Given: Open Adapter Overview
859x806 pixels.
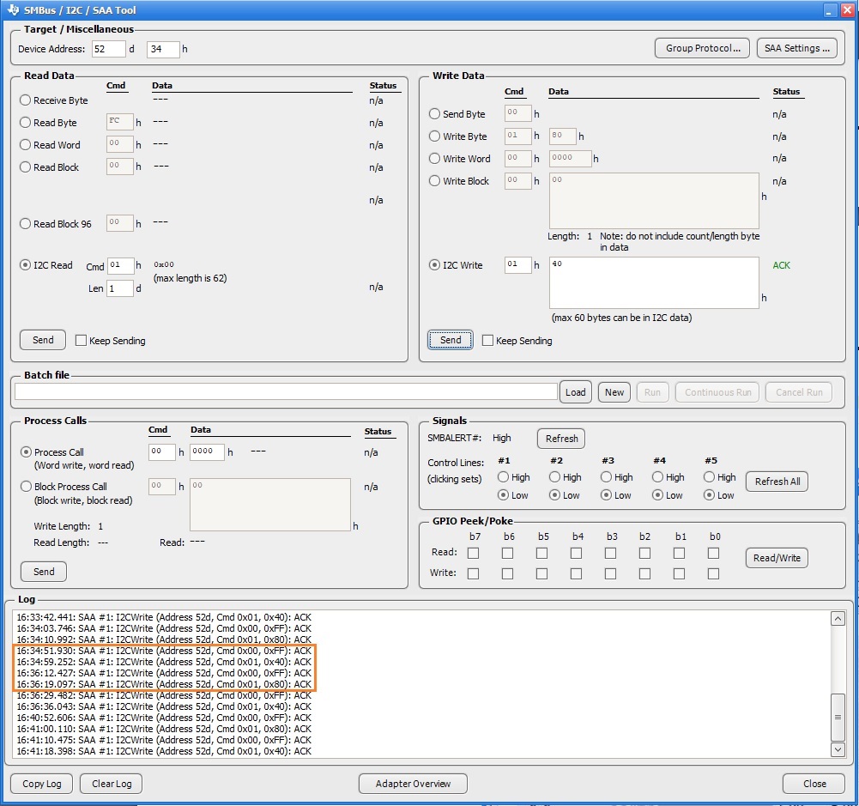Looking at the screenshot, I should click(413, 784).
